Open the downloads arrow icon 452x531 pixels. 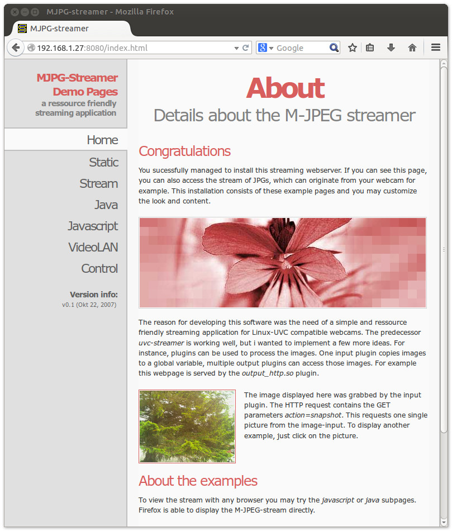(391, 48)
